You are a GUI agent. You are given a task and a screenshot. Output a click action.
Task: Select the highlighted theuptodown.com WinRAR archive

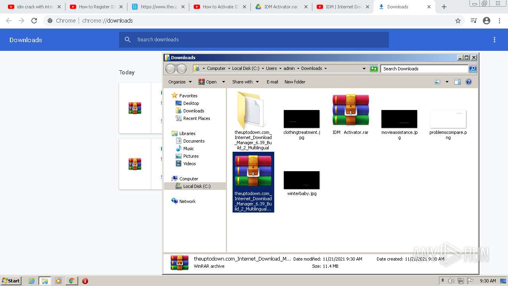click(x=253, y=182)
